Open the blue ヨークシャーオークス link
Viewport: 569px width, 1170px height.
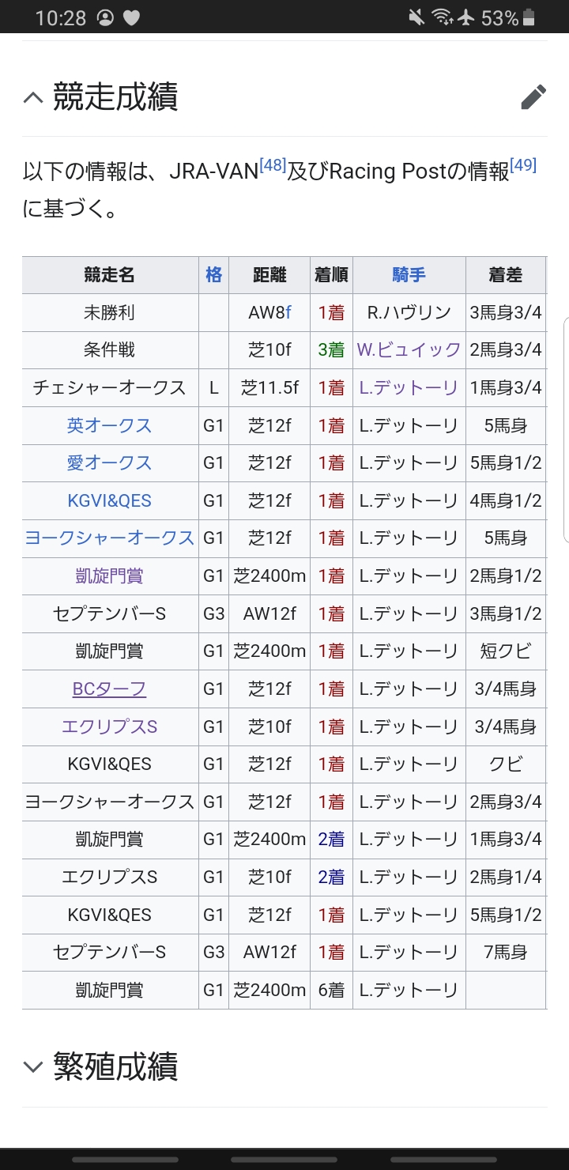click(x=109, y=538)
